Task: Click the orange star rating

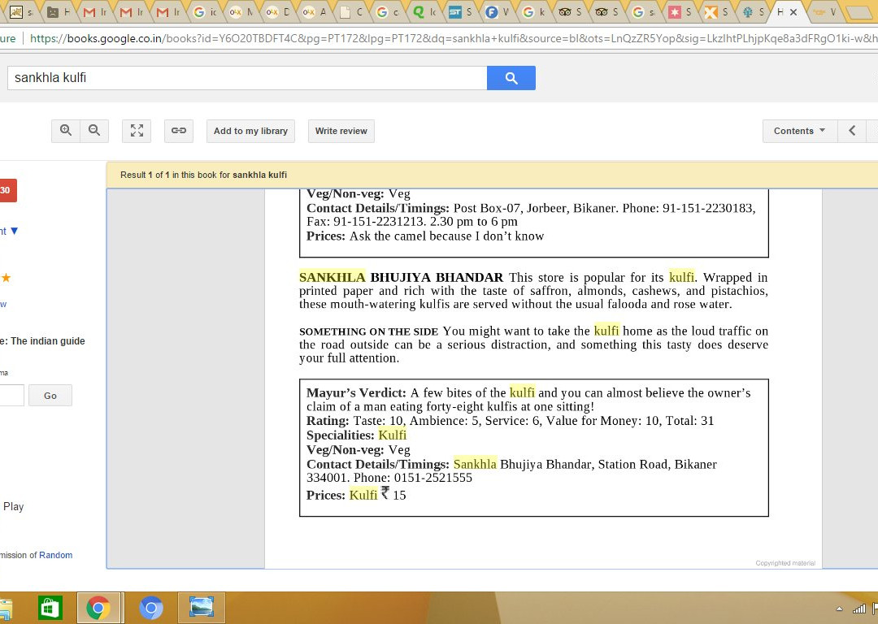Action: [x=6, y=278]
